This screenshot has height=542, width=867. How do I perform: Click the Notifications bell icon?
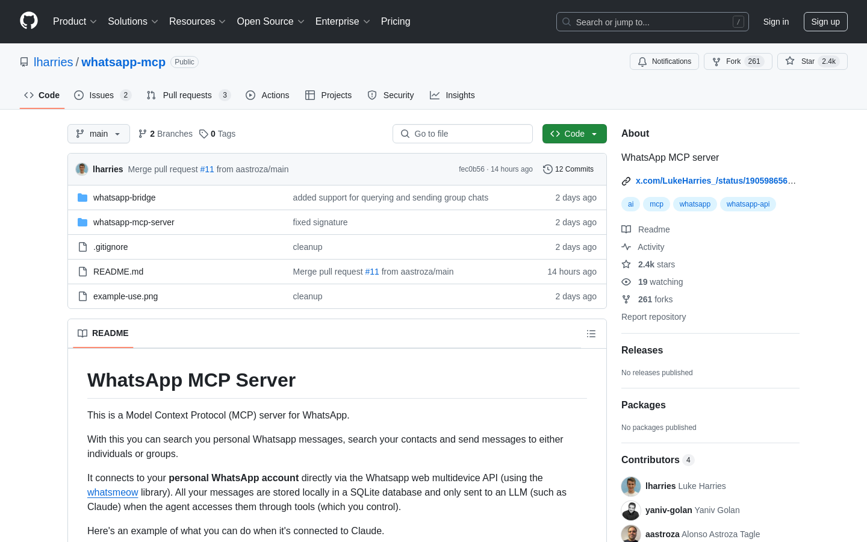(642, 61)
